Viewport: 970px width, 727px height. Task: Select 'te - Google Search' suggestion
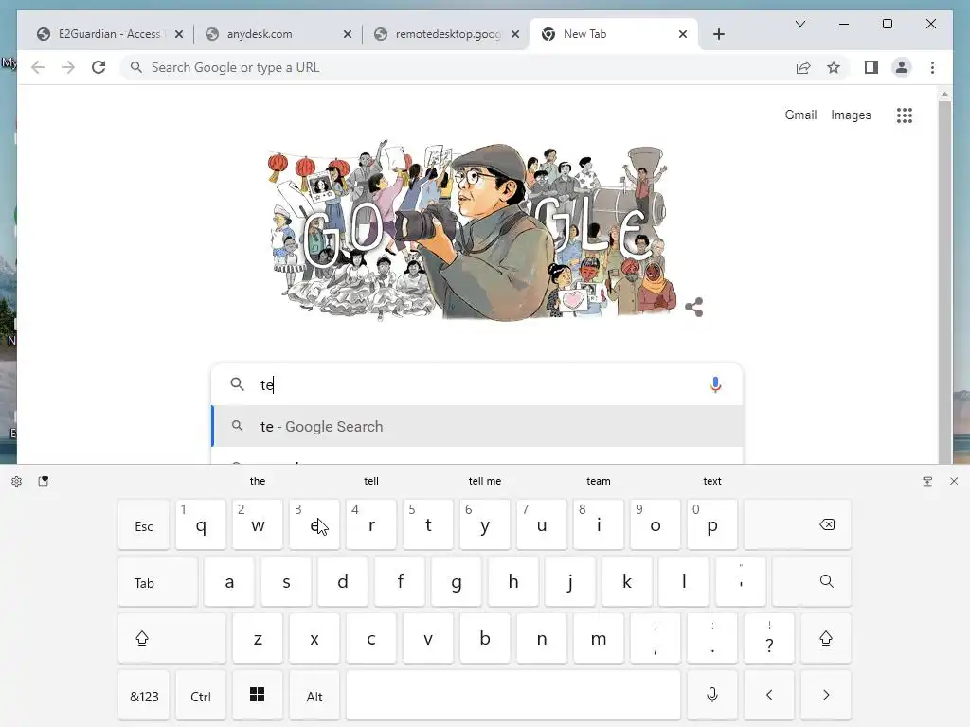477,427
